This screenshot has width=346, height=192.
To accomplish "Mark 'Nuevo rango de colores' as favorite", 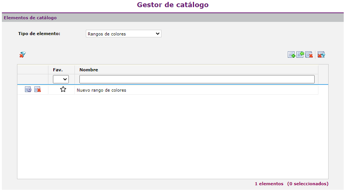I will pyautogui.click(x=63, y=90).
